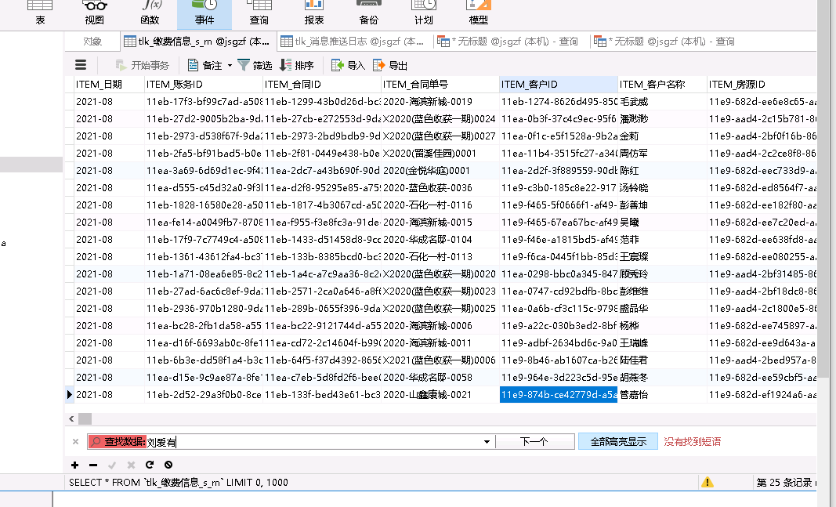Expand the find history dropdown
This screenshot has height=507, width=836.
pos(487,442)
